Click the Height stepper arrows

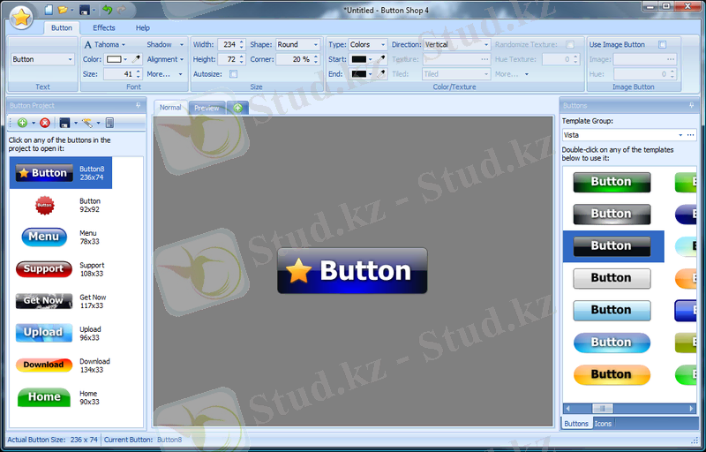click(241, 59)
